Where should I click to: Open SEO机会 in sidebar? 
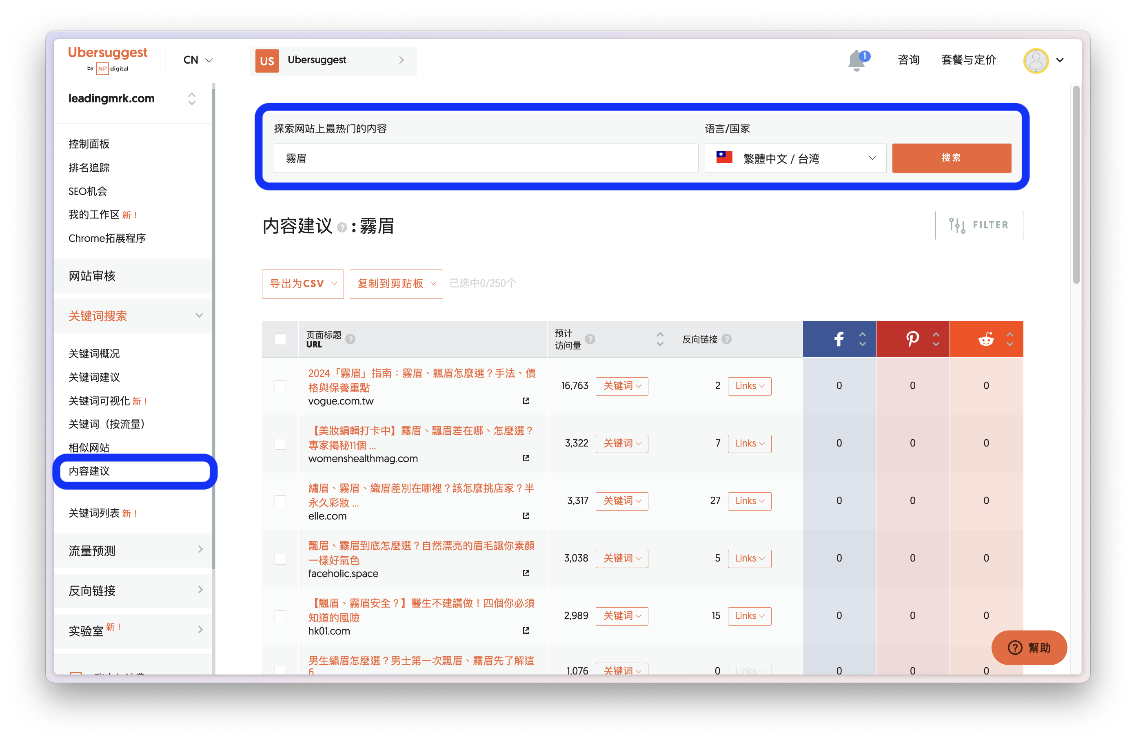[88, 191]
